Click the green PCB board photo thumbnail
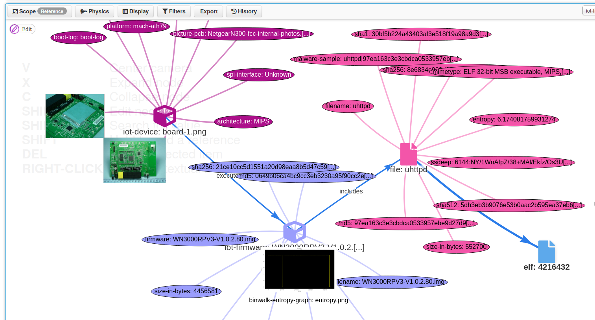This screenshot has width=595, height=320. pos(75,116)
